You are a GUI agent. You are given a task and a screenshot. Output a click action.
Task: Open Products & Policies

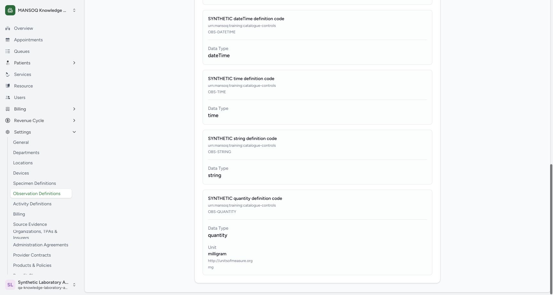tap(41, 265)
